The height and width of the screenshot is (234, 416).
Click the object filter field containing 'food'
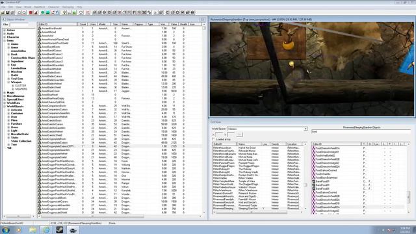(x=361, y=131)
